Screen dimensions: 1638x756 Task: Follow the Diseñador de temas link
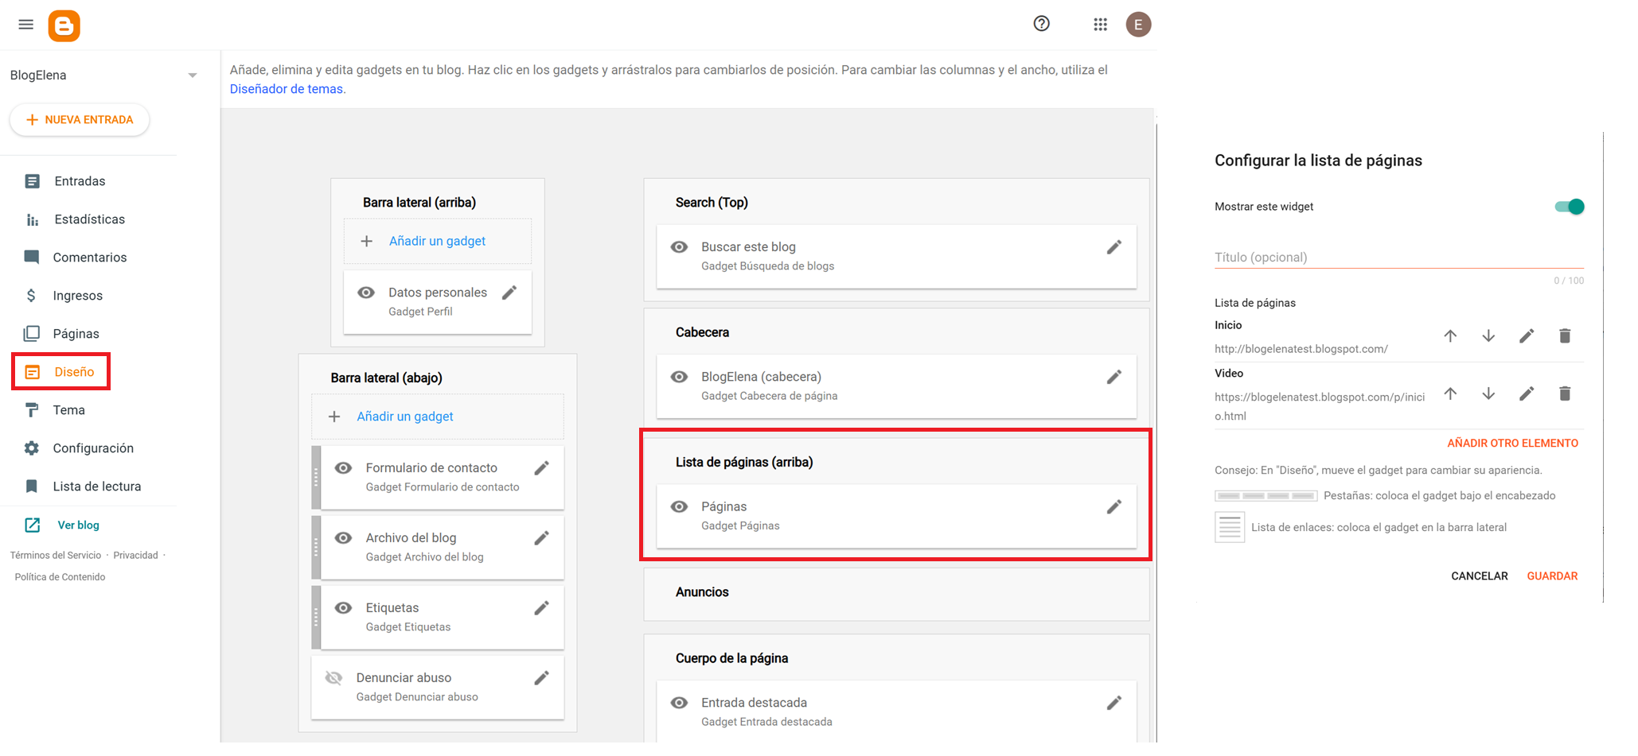tap(287, 89)
